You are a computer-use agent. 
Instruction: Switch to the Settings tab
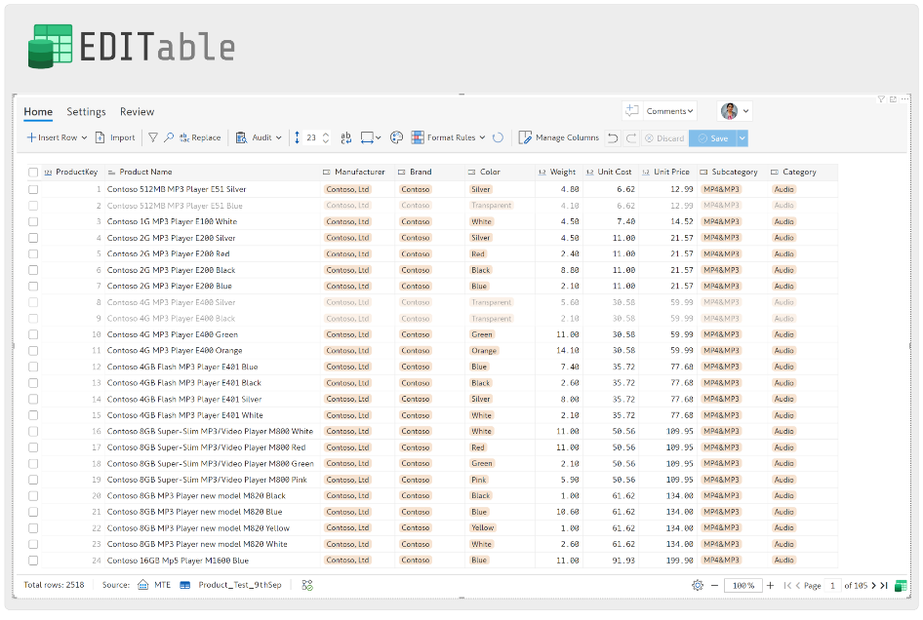(x=86, y=111)
